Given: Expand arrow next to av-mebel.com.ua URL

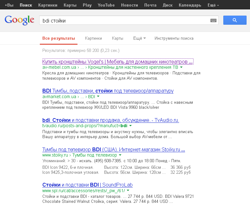Looking at the screenshot, I should pos(181,67).
